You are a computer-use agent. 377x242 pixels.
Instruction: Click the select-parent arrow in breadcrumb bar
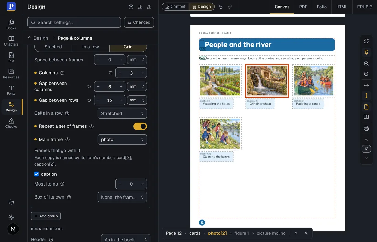(x=296, y=233)
